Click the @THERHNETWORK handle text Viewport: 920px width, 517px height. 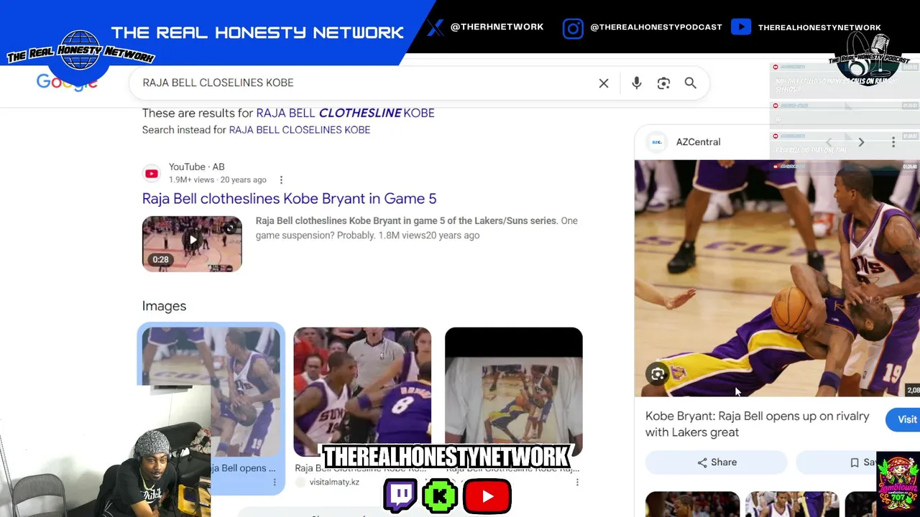[x=497, y=27]
